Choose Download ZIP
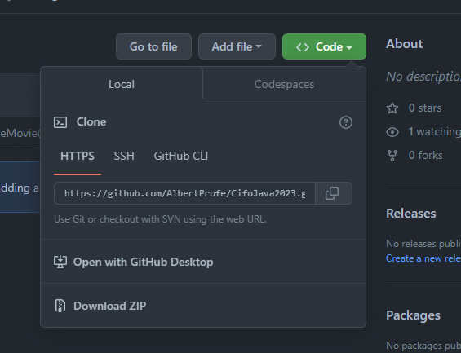This screenshot has height=353, width=461. [203, 306]
